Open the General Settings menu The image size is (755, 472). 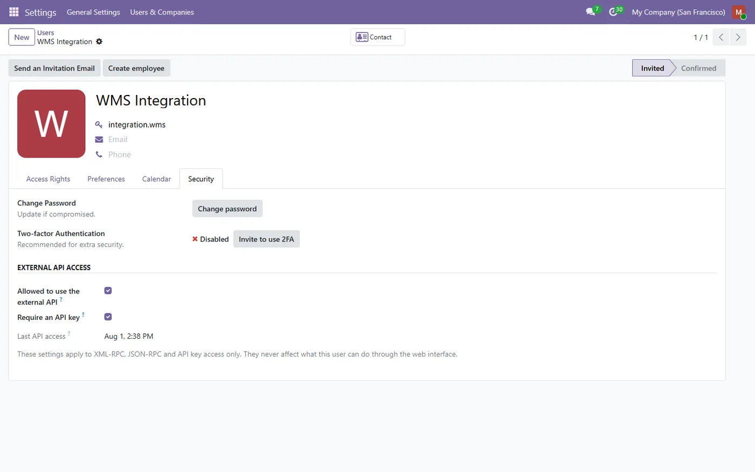coord(93,12)
